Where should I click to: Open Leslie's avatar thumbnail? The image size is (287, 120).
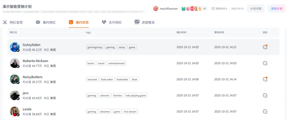point(15,111)
